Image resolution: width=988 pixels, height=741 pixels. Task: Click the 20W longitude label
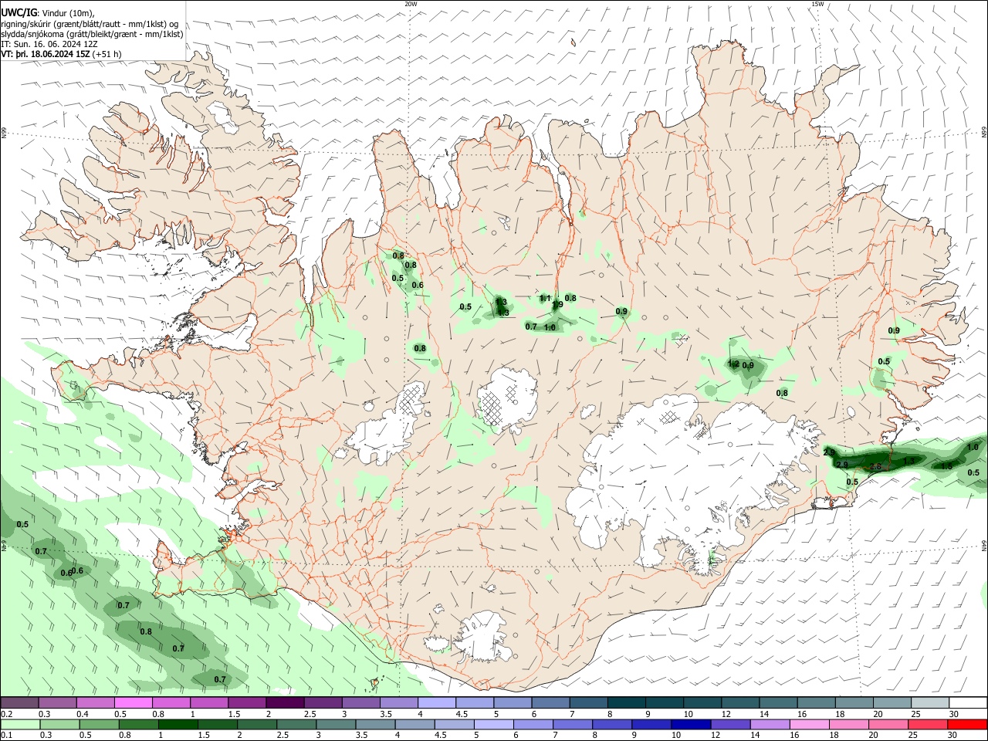[x=411, y=4]
